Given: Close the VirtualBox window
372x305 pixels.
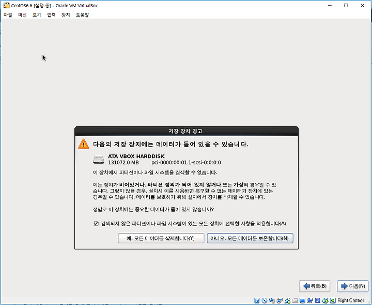Looking at the screenshot, I should (362, 6).
